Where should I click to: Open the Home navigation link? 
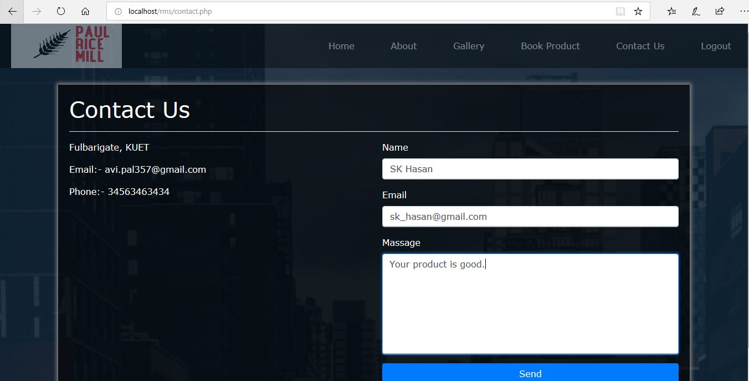tap(341, 46)
